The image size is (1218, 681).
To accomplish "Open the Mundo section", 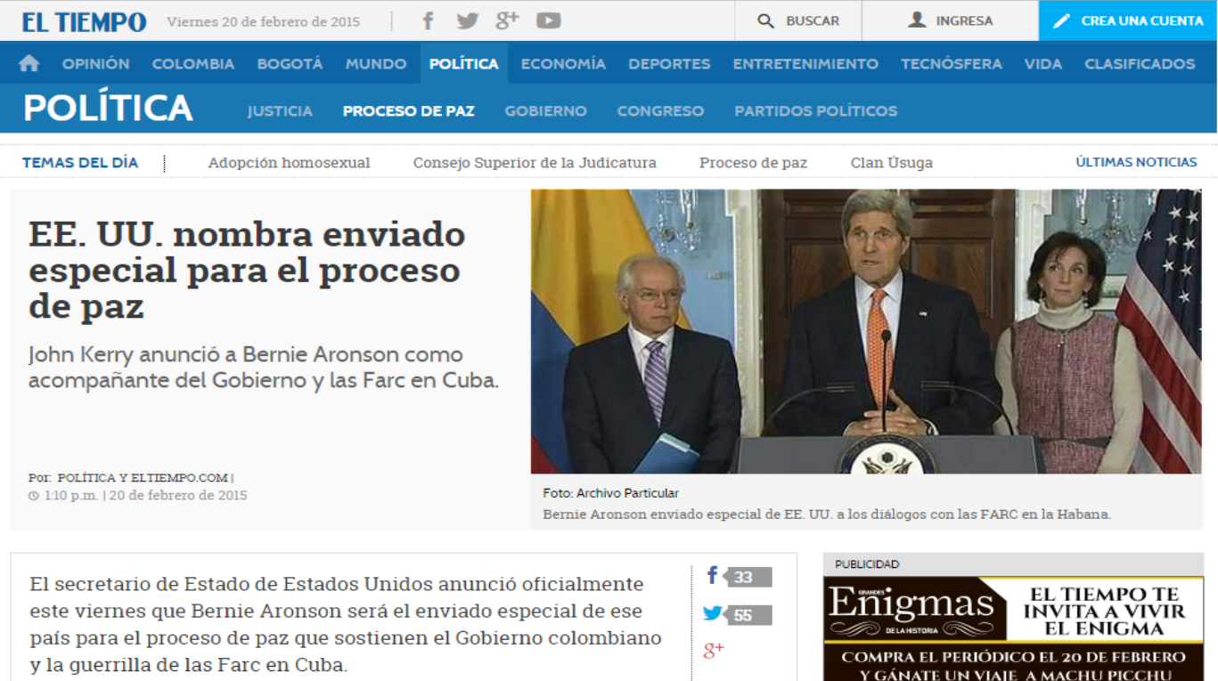I will click(x=376, y=64).
